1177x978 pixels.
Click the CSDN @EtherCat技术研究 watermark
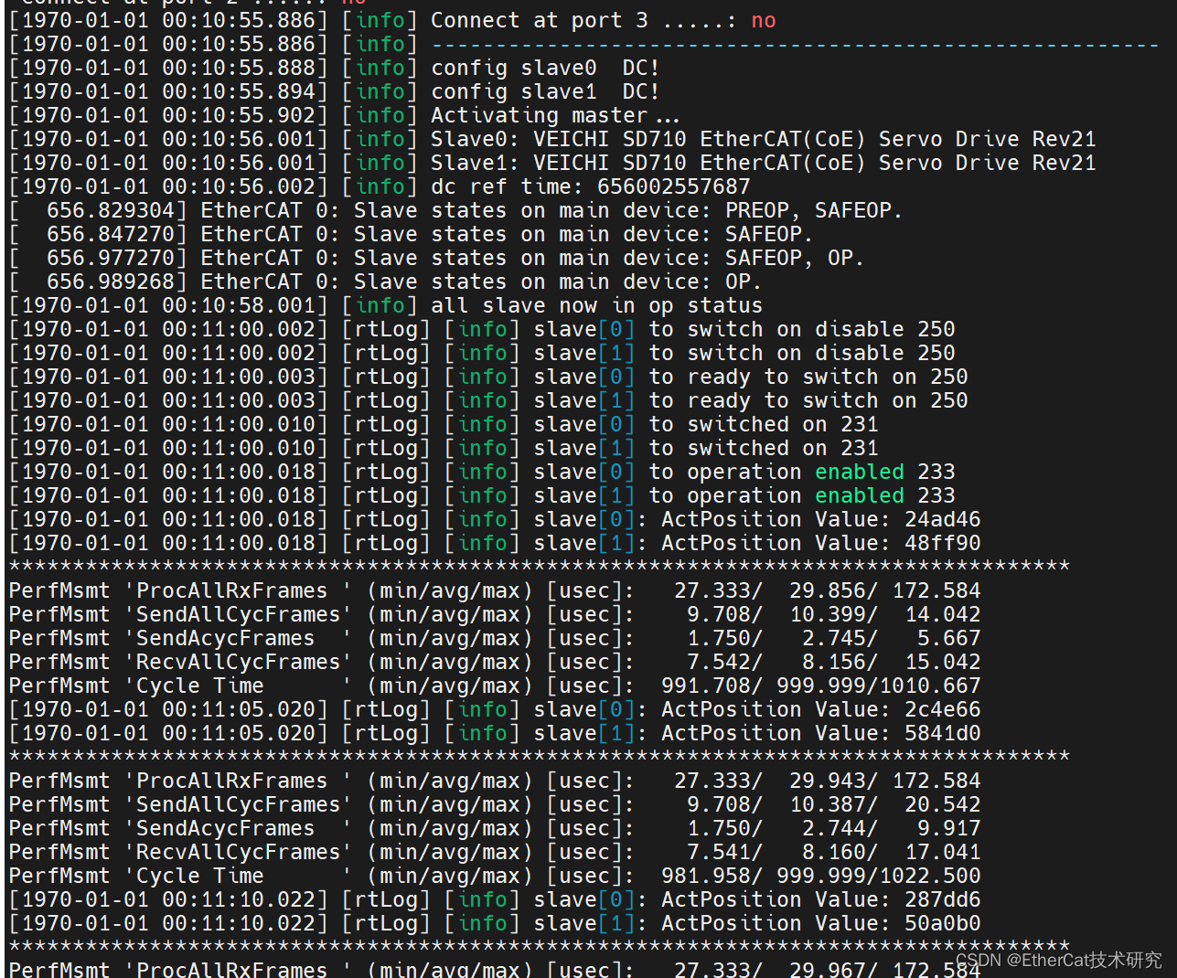click(x=1056, y=961)
